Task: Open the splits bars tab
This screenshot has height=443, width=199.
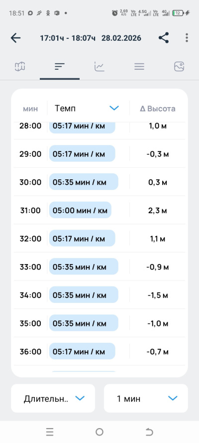Action: pos(60,67)
